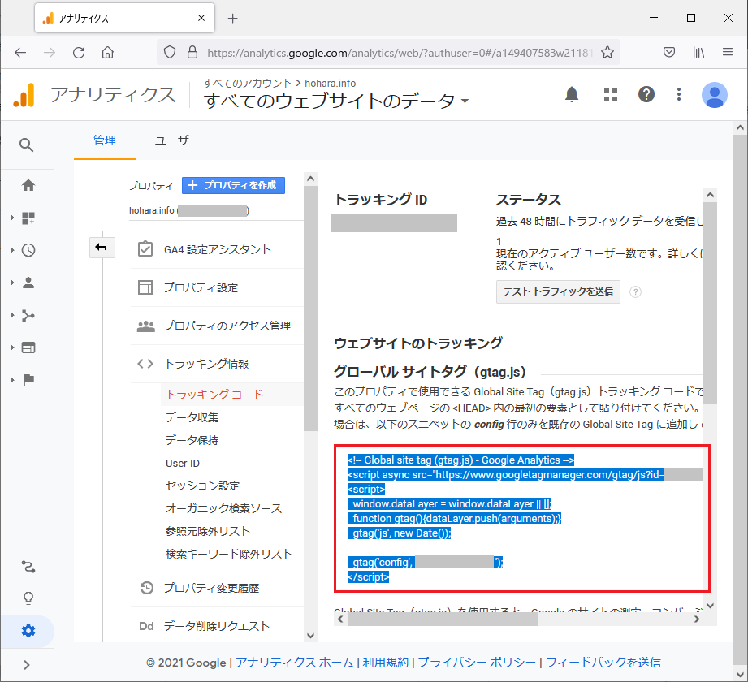Open the admin gear icon
Image resolution: width=748 pixels, height=682 pixels.
[x=28, y=631]
